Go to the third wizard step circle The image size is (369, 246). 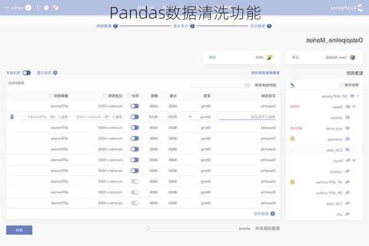tap(116, 26)
